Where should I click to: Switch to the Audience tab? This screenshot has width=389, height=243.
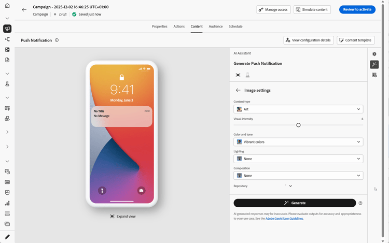[216, 26]
